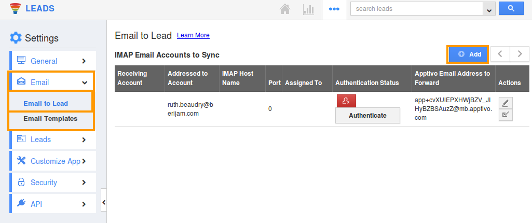Click the Add IMAP account button
This screenshot has height=223, width=532.
coord(468,54)
